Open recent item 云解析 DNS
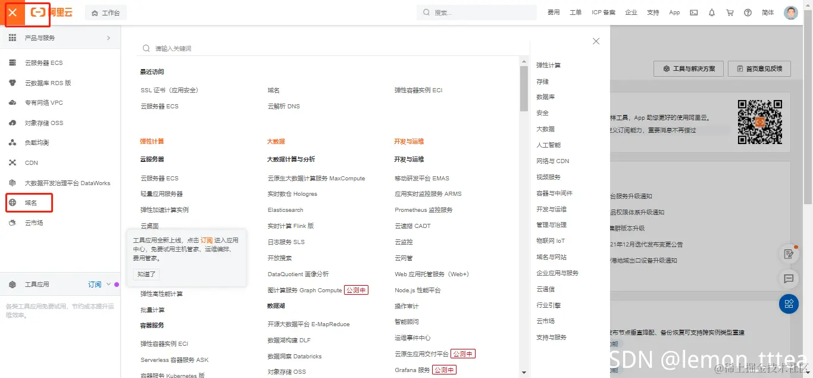813x378 pixels. tap(284, 107)
